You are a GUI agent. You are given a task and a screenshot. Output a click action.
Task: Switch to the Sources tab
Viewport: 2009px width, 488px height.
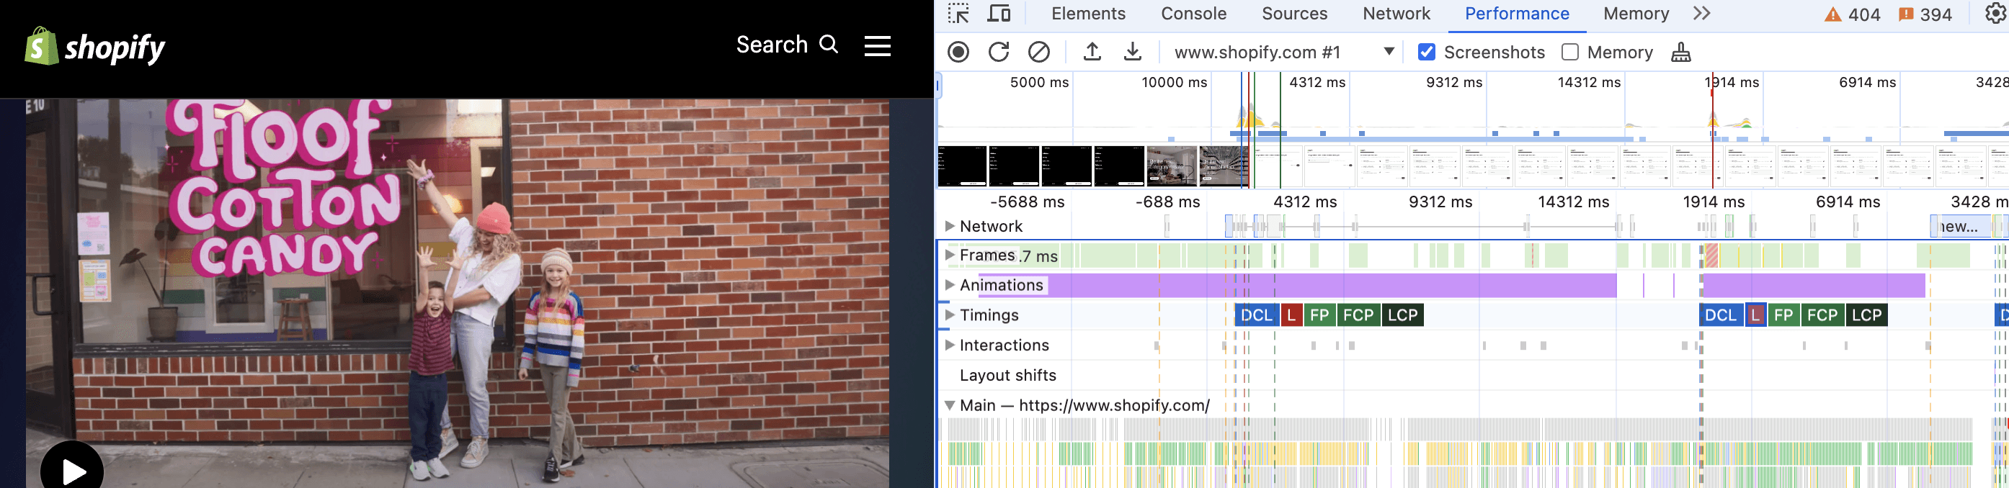click(1294, 13)
